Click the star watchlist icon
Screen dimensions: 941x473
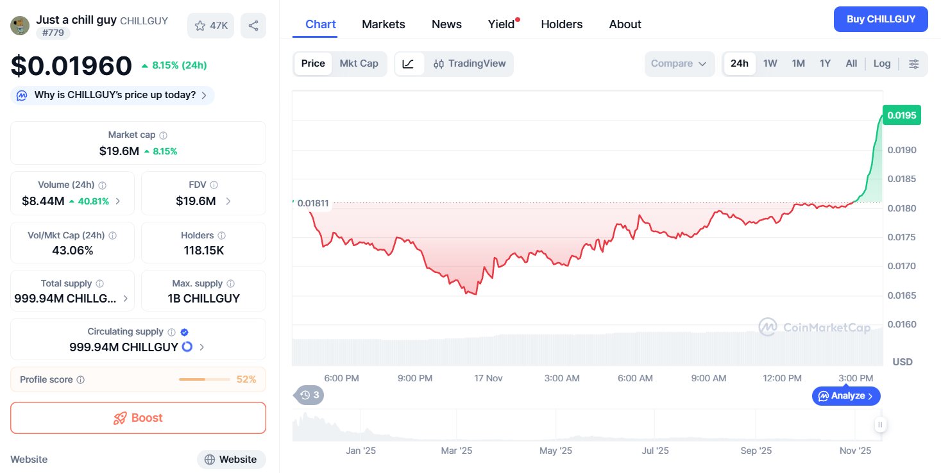(x=200, y=26)
